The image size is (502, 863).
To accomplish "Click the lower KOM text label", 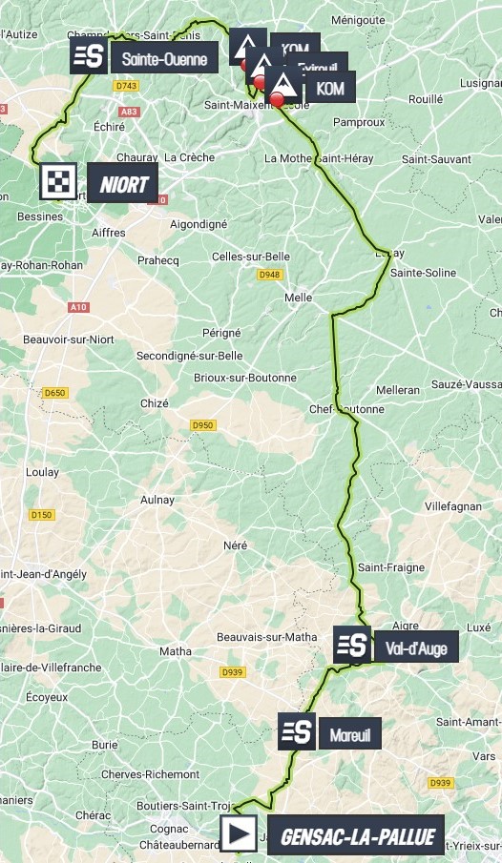I will point(330,88).
